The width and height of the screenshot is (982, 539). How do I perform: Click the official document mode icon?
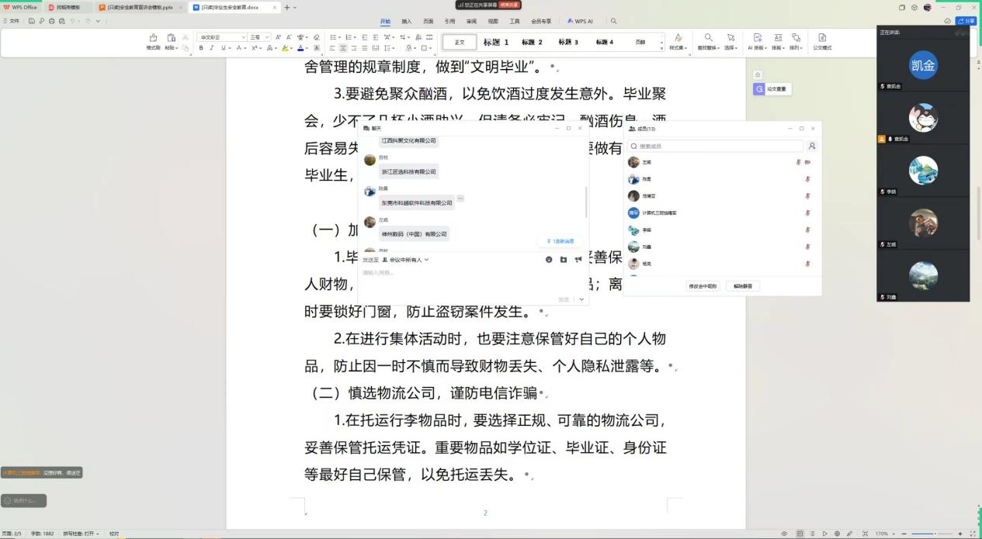(822, 42)
